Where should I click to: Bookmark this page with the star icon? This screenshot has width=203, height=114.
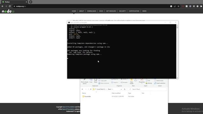click(x=178, y=6)
